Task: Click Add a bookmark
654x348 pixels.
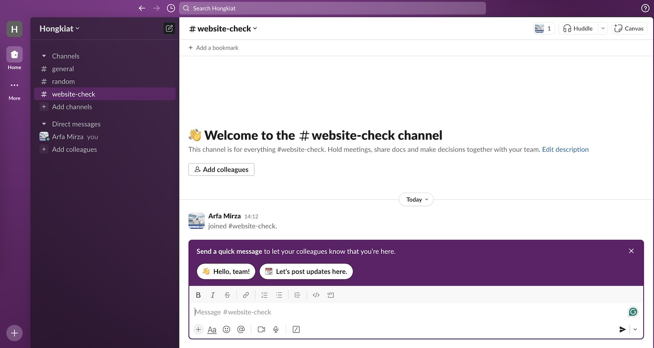Action: click(214, 48)
